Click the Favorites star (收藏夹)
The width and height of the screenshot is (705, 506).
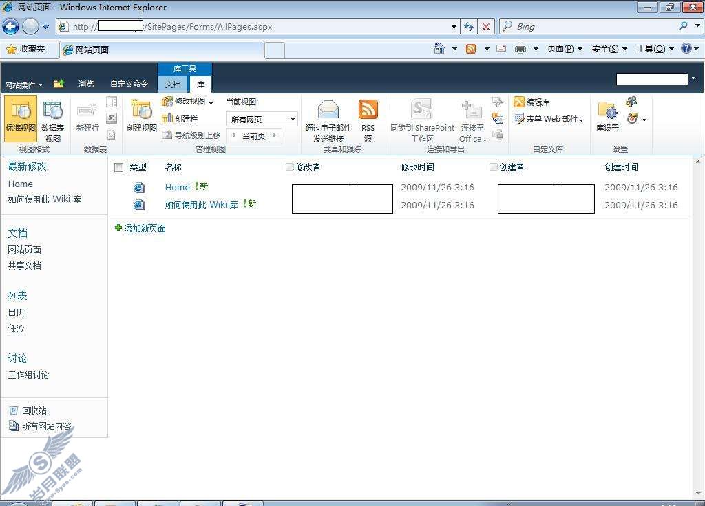tap(11, 49)
